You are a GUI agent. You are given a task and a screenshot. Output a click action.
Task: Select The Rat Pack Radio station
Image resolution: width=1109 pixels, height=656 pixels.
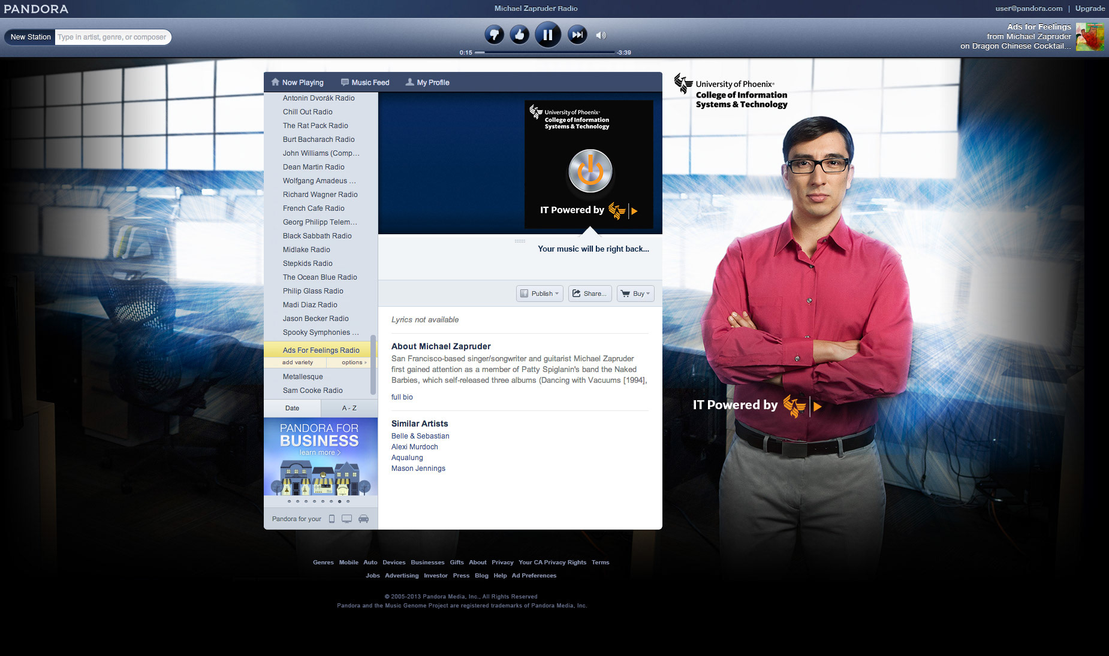click(x=315, y=126)
